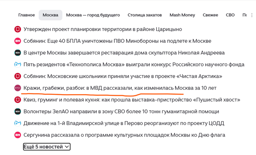The width and height of the screenshot is (256, 155).
Task: Click the source icon beside the Царицыно news
Action: 18,29
